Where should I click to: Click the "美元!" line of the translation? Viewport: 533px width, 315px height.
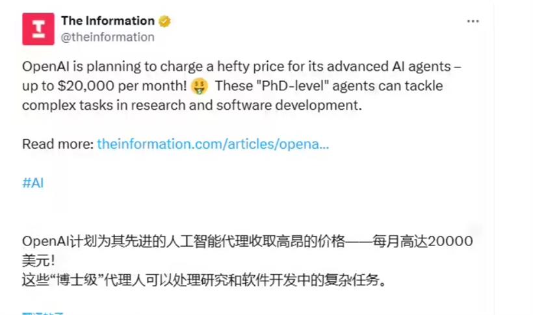38,261
